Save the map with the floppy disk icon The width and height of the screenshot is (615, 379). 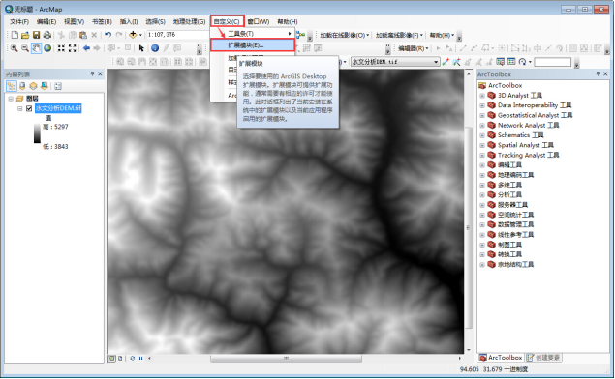click(36, 35)
